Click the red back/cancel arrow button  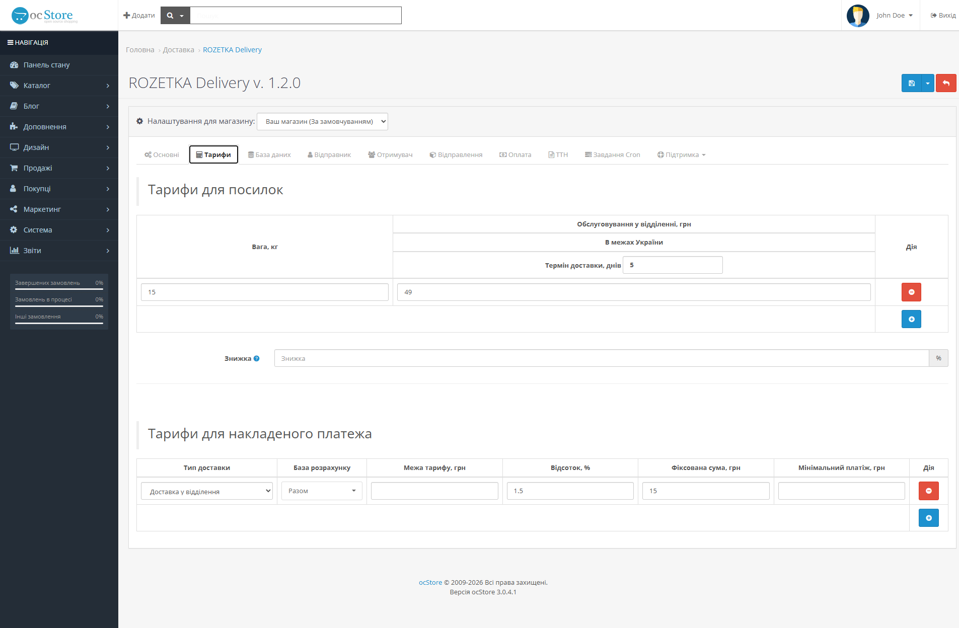(946, 83)
